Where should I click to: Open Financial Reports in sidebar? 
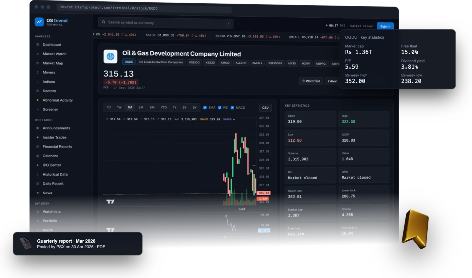click(57, 147)
